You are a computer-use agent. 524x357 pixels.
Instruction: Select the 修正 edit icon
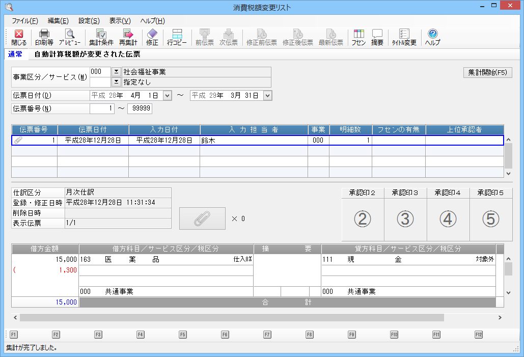pyautogui.click(x=152, y=37)
